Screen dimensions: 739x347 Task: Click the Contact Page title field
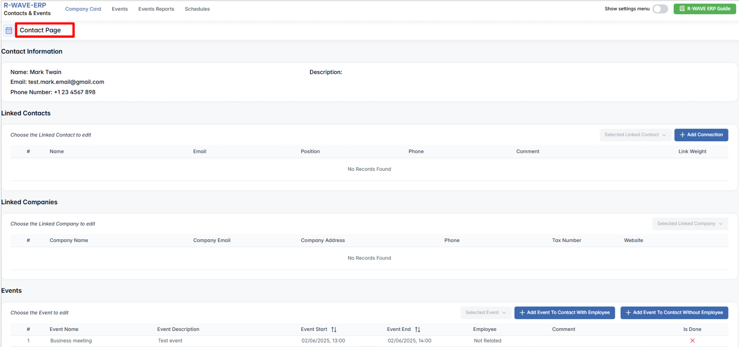point(45,30)
